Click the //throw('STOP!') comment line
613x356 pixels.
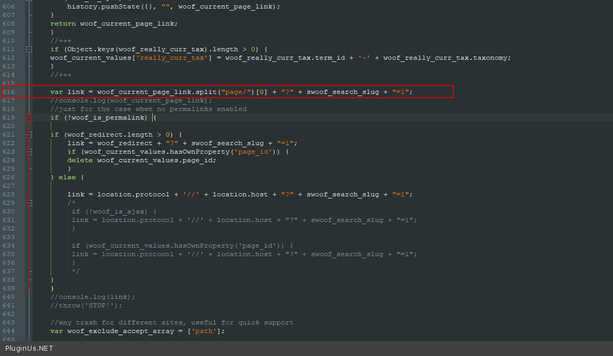[86, 305]
